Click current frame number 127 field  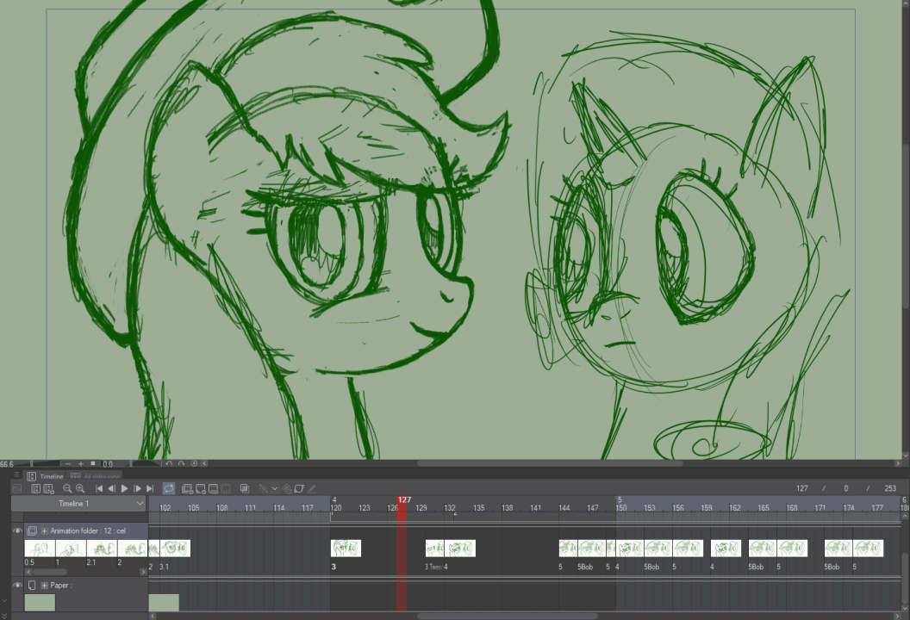(801, 488)
